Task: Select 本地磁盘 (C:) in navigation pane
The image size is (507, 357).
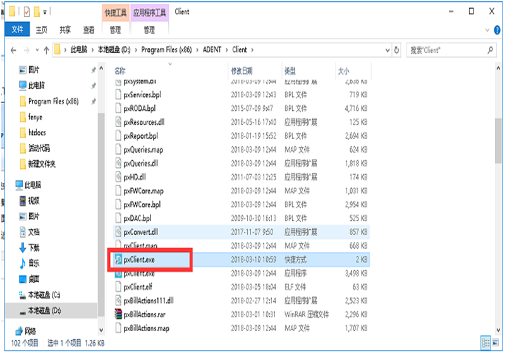Action: click(x=43, y=295)
